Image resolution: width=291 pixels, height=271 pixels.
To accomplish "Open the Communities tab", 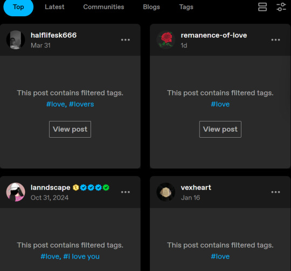I will tap(103, 7).
